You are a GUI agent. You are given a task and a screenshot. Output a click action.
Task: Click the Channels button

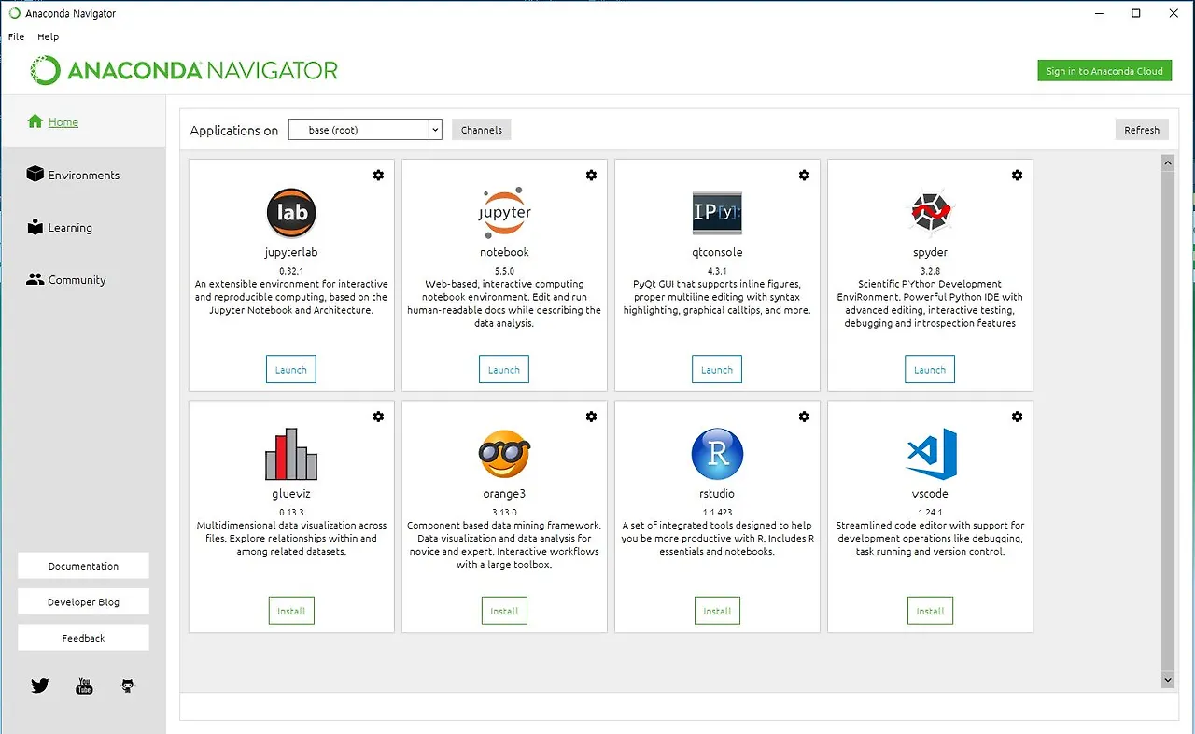[x=482, y=130]
